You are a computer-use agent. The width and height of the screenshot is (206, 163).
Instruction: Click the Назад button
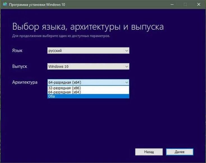click(149, 152)
